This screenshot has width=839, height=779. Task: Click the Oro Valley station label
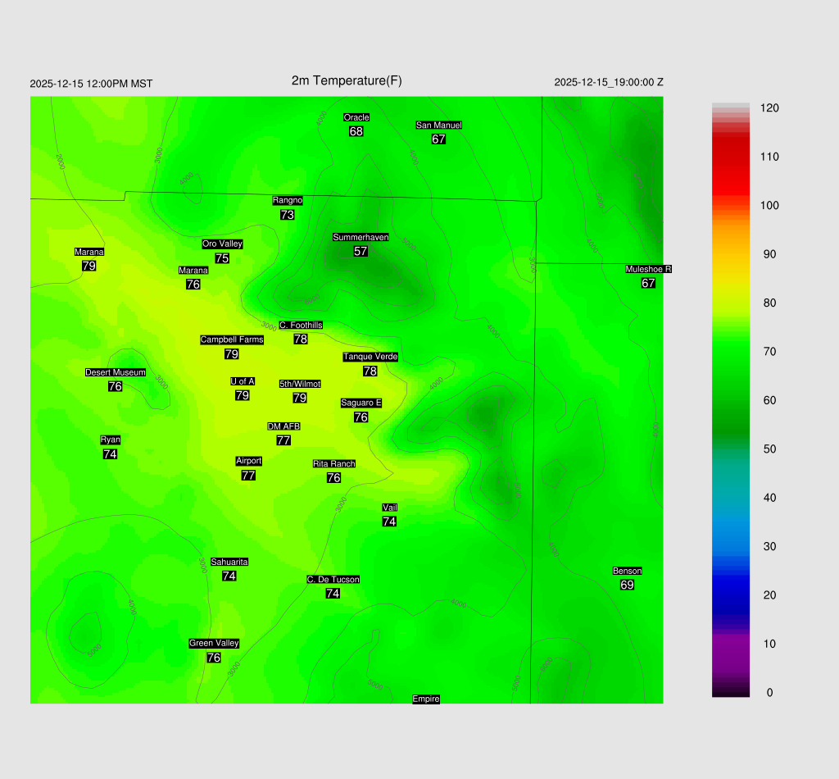click(x=222, y=244)
